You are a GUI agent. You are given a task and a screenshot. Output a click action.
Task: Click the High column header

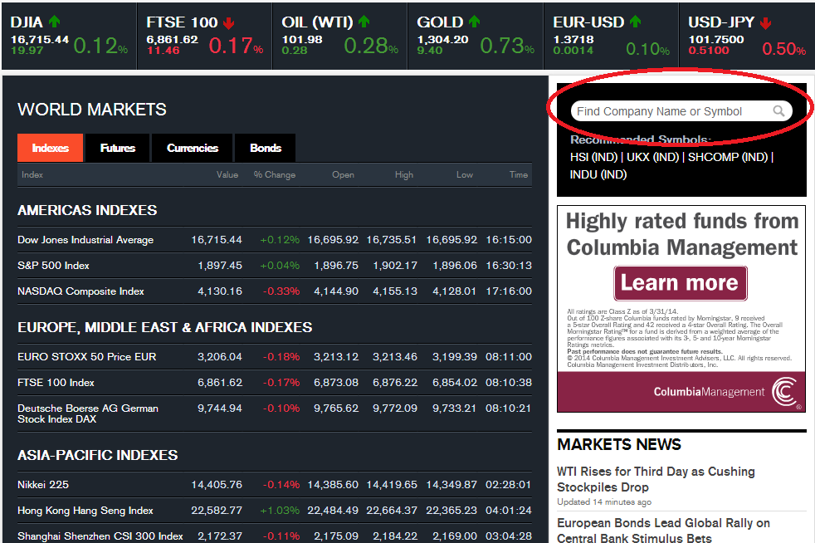(x=404, y=174)
